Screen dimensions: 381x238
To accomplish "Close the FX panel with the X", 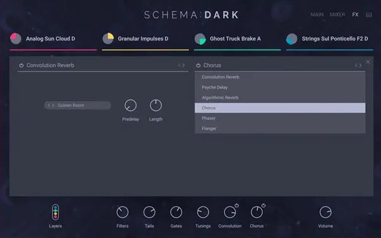I will [368, 62].
